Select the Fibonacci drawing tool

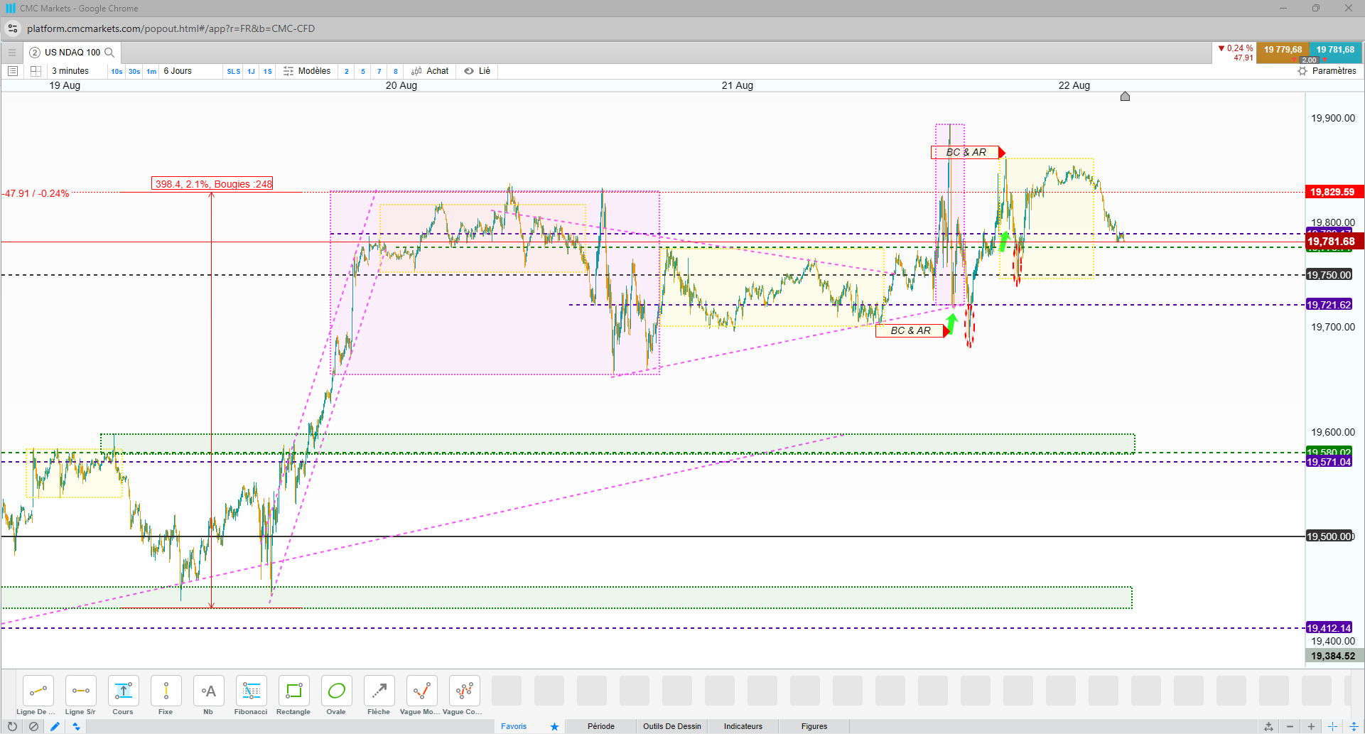[x=252, y=691]
